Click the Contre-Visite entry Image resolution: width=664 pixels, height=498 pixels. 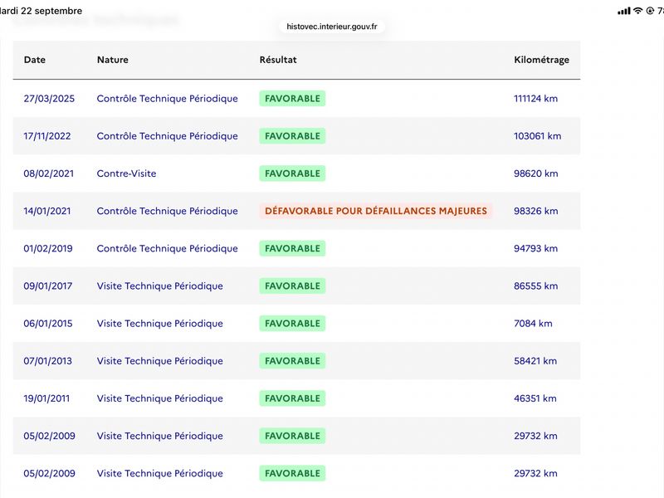[x=126, y=173]
